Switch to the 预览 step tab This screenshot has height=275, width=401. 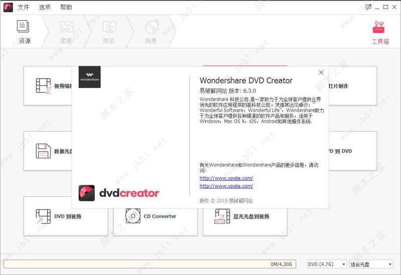(x=109, y=32)
